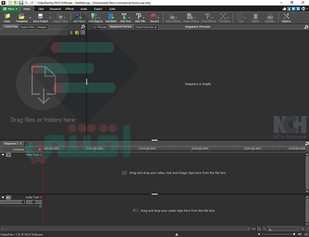309x237 pixels.
Task: Click the Trim toolbar icon
Action: (240, 16)
